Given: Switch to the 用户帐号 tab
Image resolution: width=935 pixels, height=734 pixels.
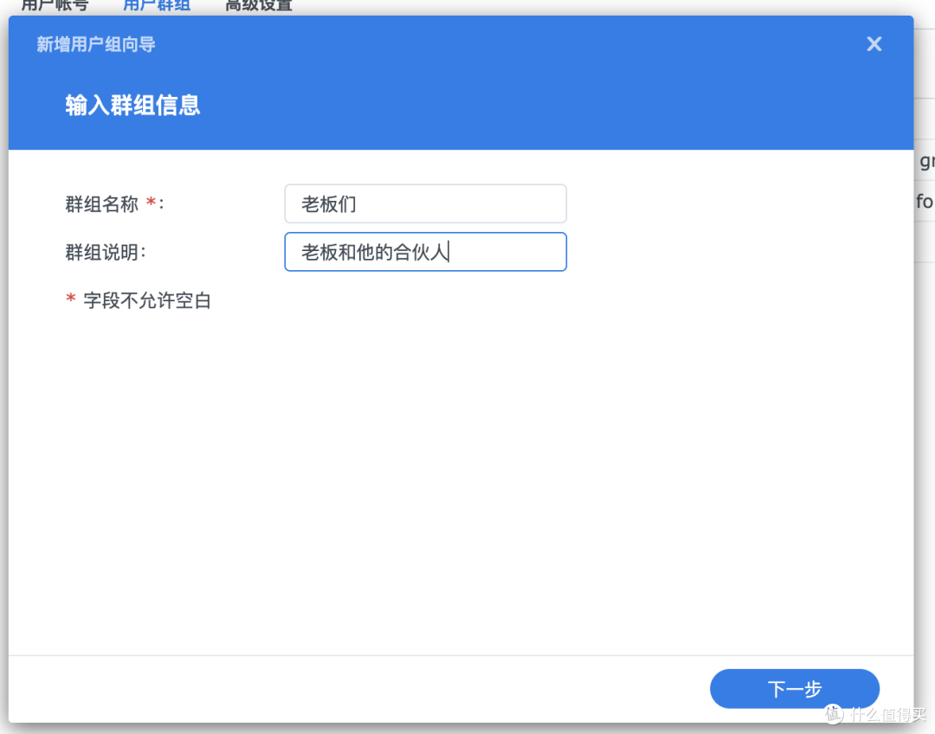Looking at the screenshot, I should pyautogui.click(x=55, y=6).
